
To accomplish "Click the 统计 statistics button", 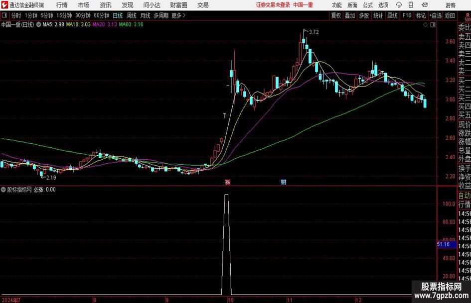I will coord(378,15).
